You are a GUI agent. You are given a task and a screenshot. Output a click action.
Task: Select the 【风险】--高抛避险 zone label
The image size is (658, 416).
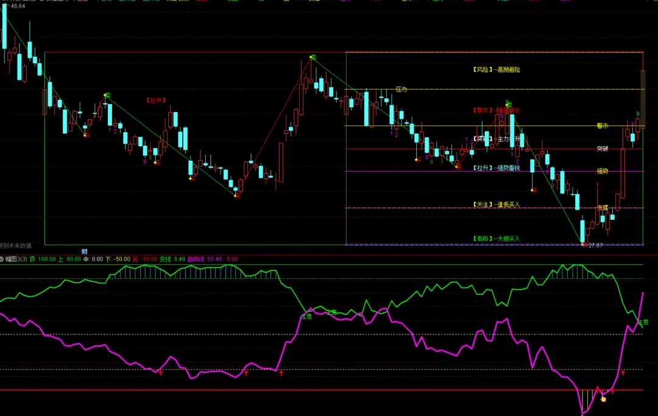point(497,69)
